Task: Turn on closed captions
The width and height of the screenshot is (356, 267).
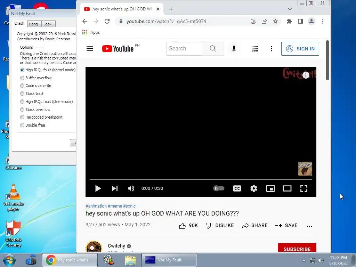Action: click(x=237, y=188)
